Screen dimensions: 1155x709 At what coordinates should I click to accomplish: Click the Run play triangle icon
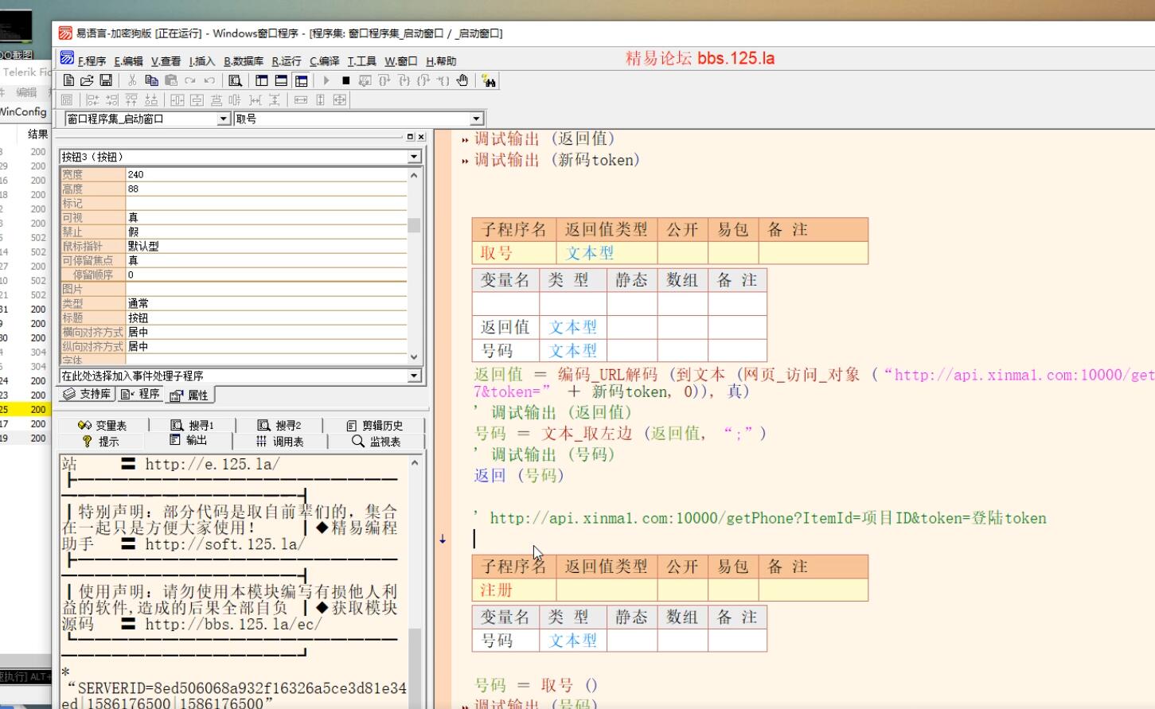326,80
